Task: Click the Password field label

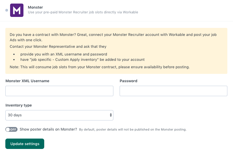Action: click(x=129, y=81)
